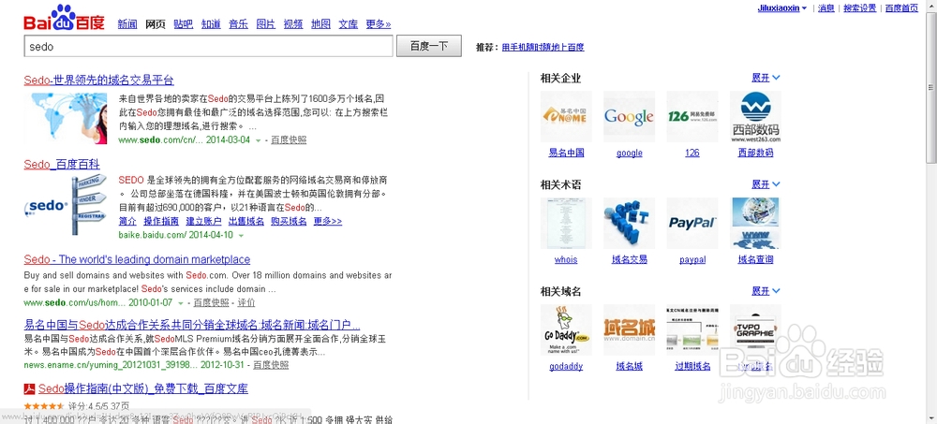
Task: Switch to the 知道 search tab
Action: [211, 24]
